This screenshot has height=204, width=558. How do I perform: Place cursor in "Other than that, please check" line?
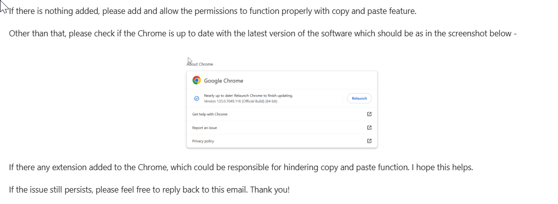click(263, 34)
